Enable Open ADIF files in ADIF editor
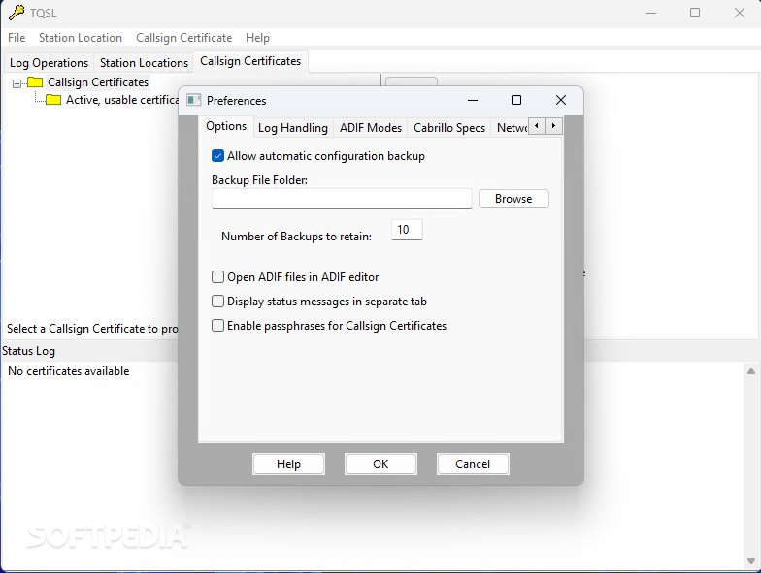The image size is (761, 573). [x=217, y=277]
